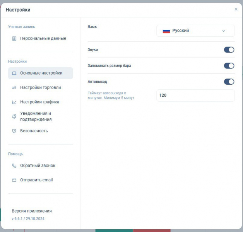Image resolution: width=243 pixels, height=232 pixels.
Task: Click the language dropdown chevron arrow
Action: click(x=224, y=31)
